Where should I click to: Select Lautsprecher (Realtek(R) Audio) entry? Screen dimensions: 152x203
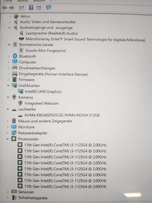pos(52,33)
